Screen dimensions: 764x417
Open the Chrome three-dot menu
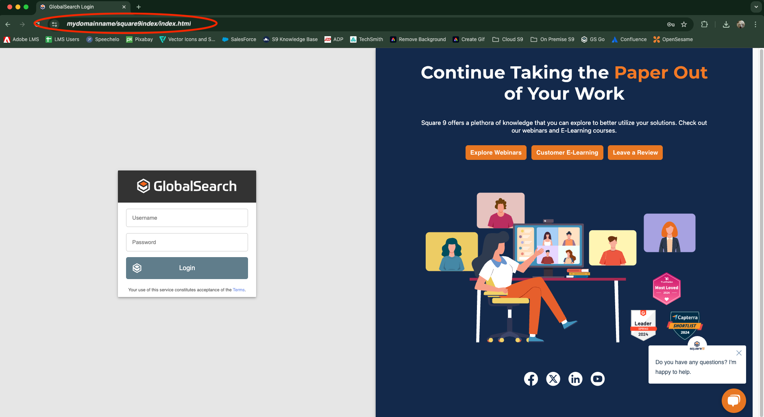(x=755, y=24)
